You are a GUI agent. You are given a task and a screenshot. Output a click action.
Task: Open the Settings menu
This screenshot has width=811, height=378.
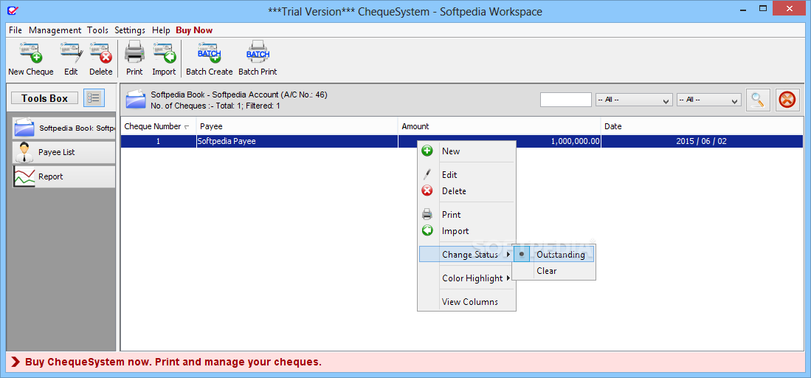130,30
